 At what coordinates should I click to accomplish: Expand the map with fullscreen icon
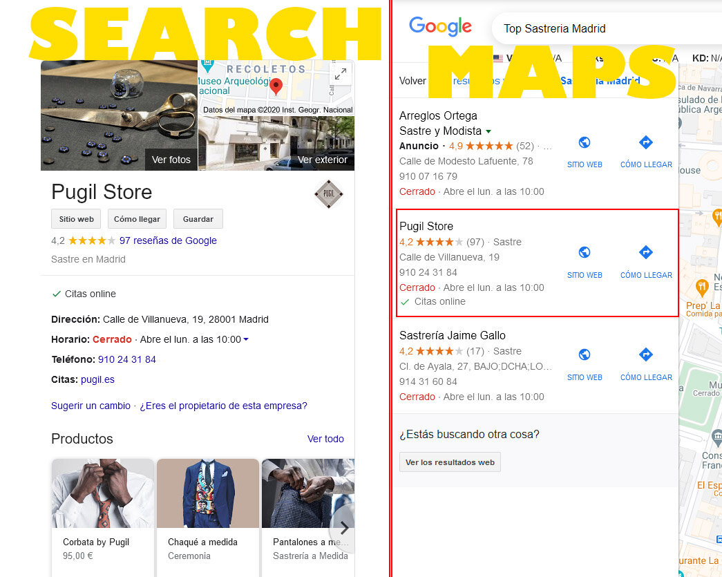[341, 74]
